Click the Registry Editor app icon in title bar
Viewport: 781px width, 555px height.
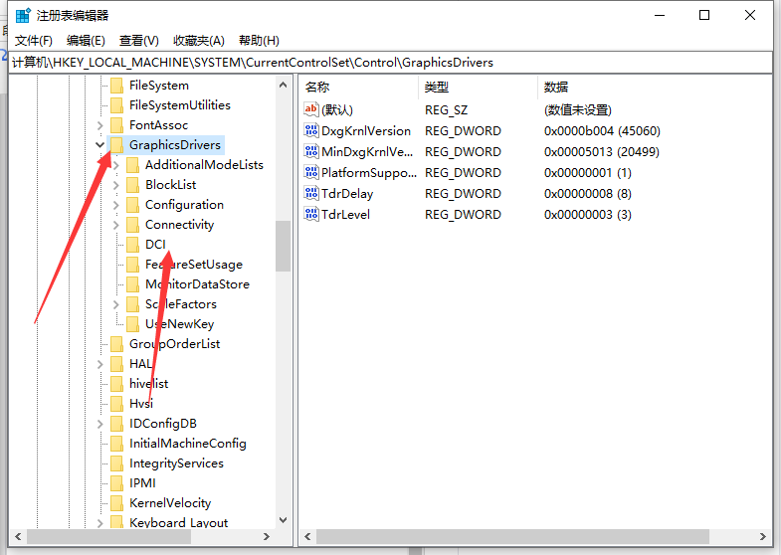pos(22,15)
